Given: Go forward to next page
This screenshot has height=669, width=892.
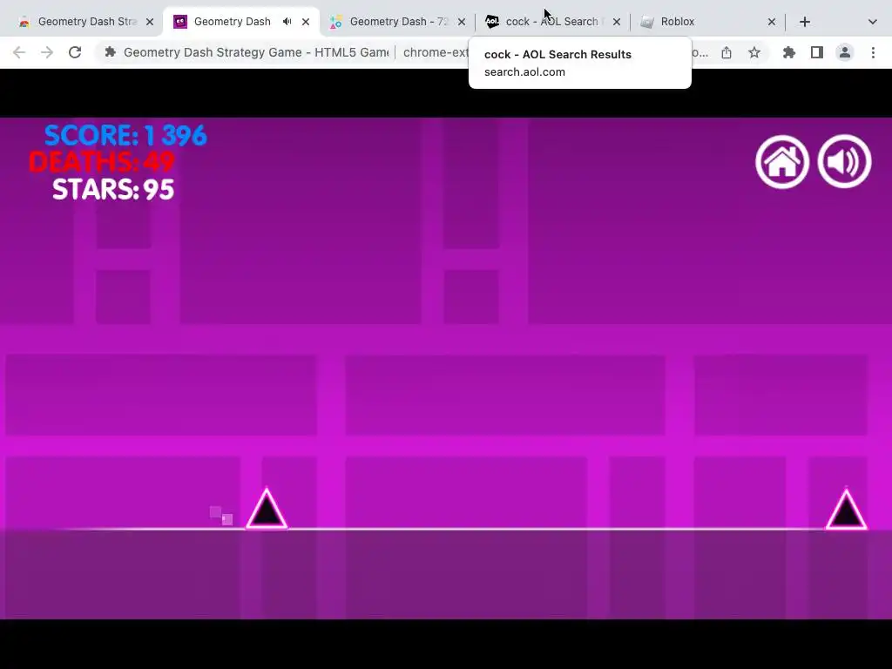Looking at the screenshot, I should [x=47, y=52].
